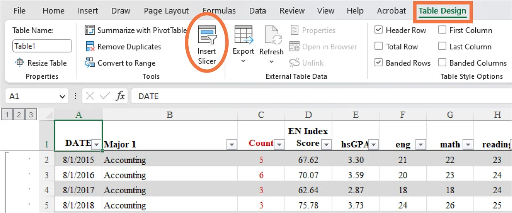Click the insert function fx icon
Viewport: 512px width, 213px height.
(120, 96)
